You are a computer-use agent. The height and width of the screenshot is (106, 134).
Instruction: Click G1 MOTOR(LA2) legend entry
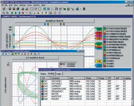(112, 53)
